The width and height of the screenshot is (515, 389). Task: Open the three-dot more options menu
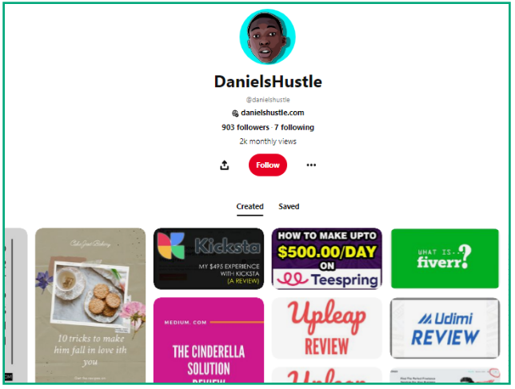311,165
